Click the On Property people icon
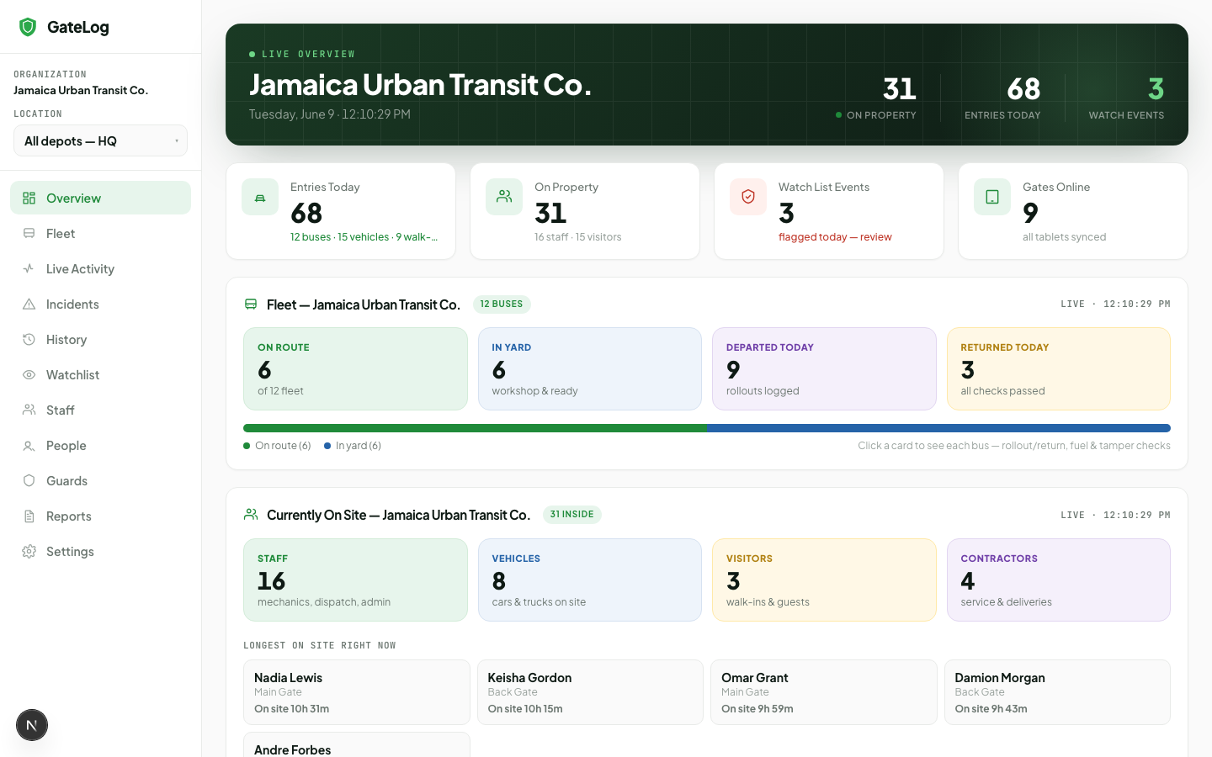 (504, 197)
